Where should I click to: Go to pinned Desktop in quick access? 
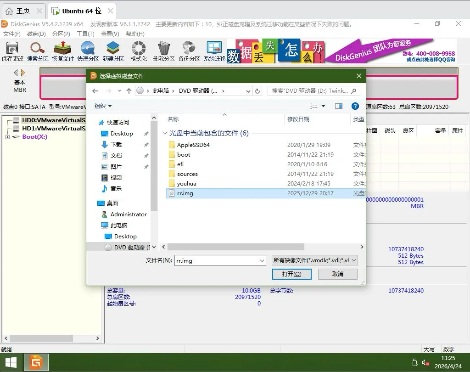[121, 134]
